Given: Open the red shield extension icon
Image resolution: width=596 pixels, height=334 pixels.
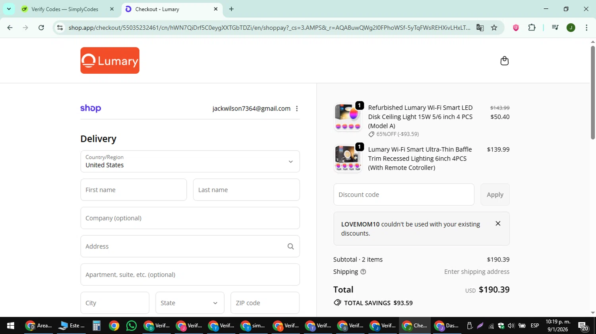Looking at the screenshot, I should coord(516,28).
